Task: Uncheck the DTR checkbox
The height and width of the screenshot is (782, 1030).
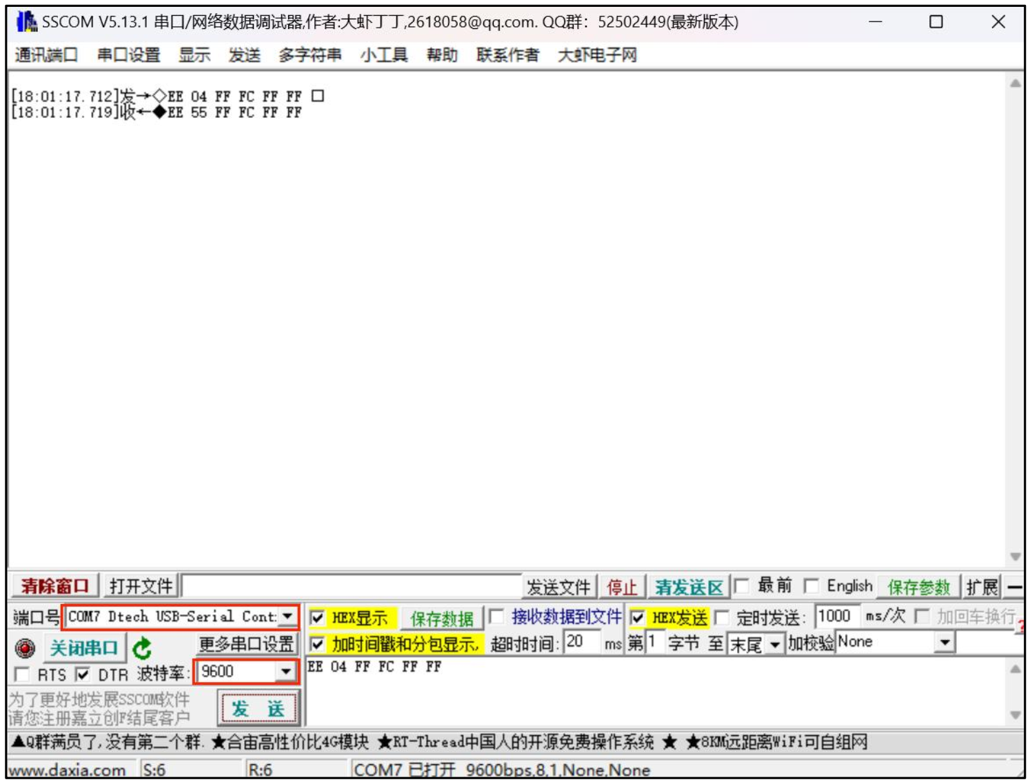Action: click(83, 674)
